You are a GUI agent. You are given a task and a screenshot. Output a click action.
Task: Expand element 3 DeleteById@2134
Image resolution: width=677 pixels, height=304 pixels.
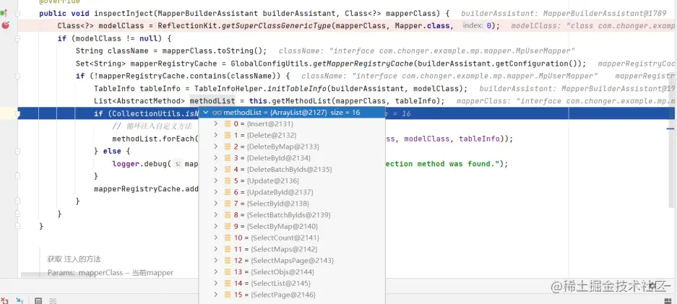tap(216, 158)
